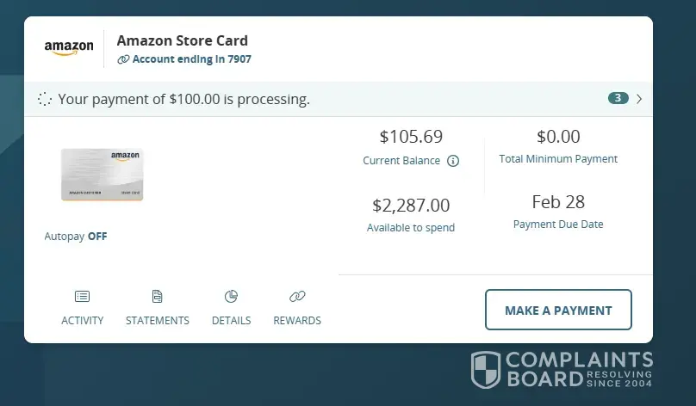
Task: Go to the ACTIVITY label
Action: click(83, 321)
